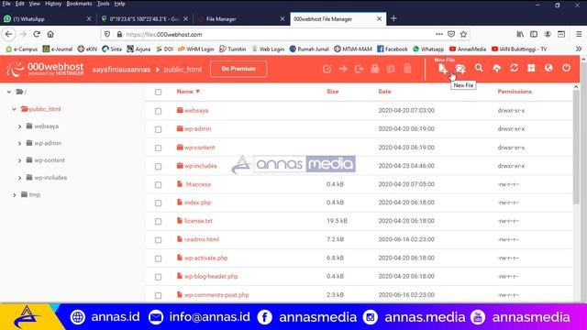Viewport: 587px width, 330px height.
Task: Collapse the root folder tree arrow
Action: tap(9, 92)
